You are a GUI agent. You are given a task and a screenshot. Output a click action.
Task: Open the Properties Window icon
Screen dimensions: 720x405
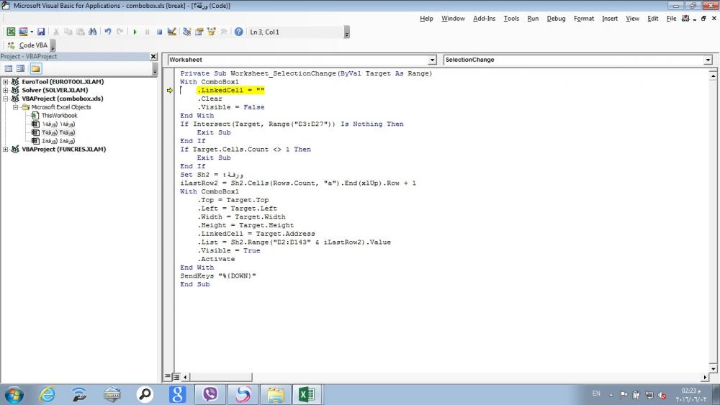199,32
